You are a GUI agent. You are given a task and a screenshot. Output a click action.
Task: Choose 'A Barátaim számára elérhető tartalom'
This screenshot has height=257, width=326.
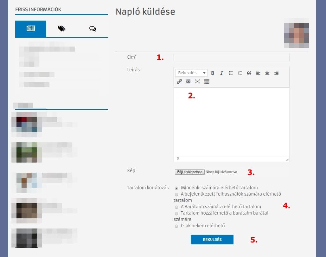tap(176, 207)
